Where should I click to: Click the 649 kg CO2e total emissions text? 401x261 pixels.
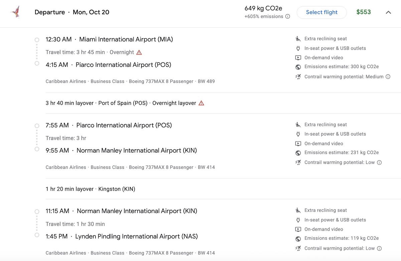(263, 8)
